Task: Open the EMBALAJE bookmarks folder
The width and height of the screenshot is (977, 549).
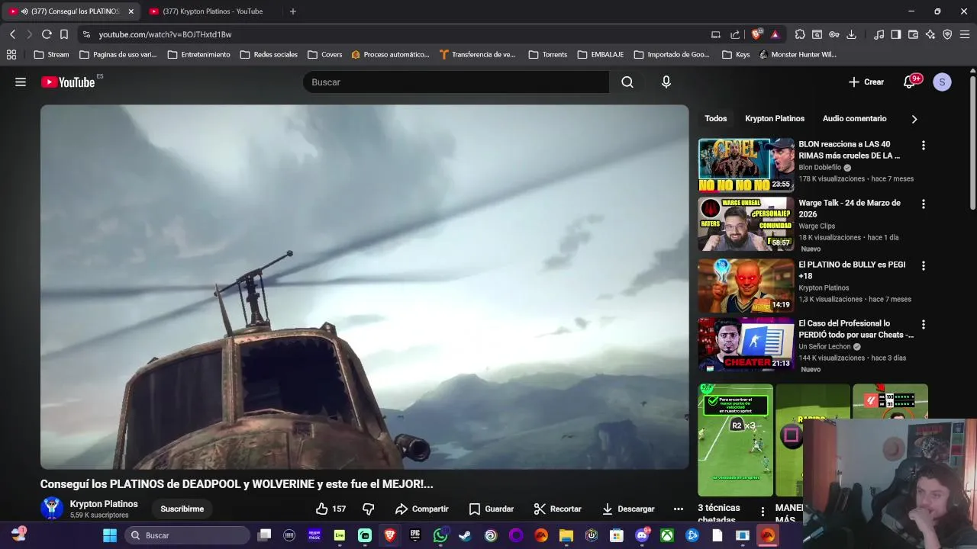Action: pyautogui.click(x=601, y=55)
